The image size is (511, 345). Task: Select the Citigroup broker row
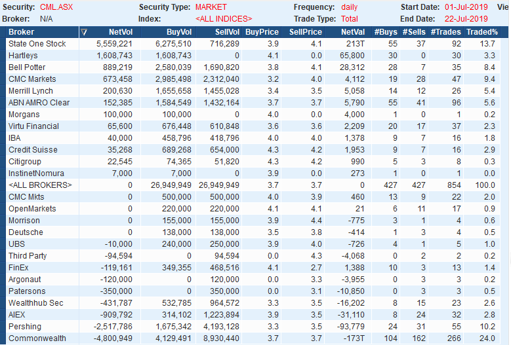253,162
